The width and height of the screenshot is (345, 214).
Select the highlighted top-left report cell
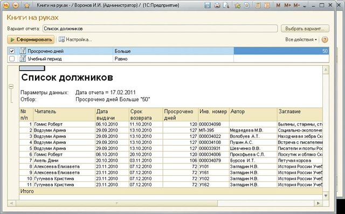pyautogui.click(x=32, y=68)
